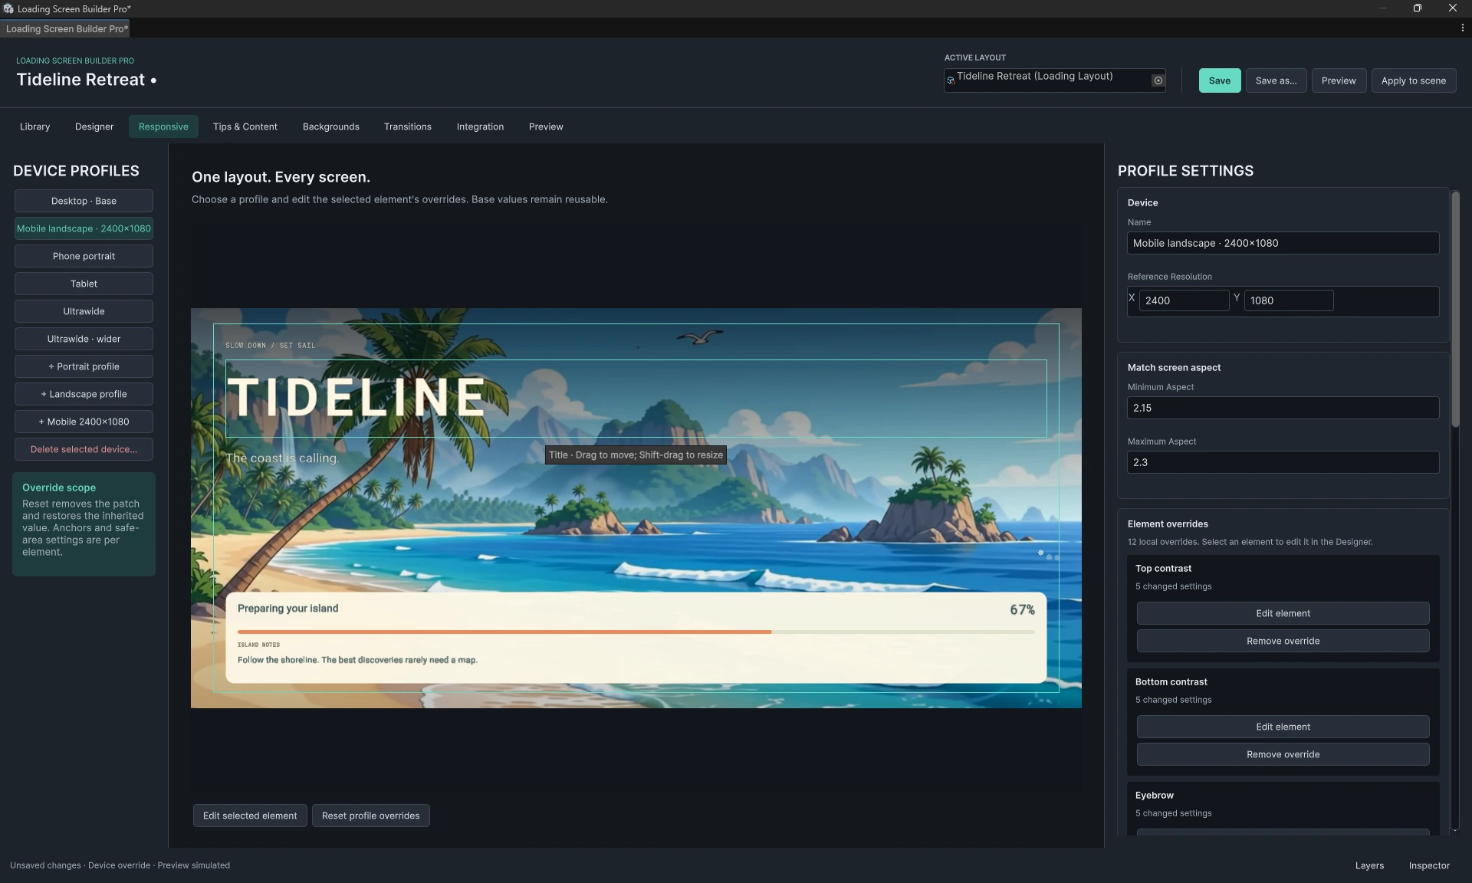Screen dimensions: 1472x883
Task: Edit the Bottom contrast element
Action: (x=1283, y=727)
